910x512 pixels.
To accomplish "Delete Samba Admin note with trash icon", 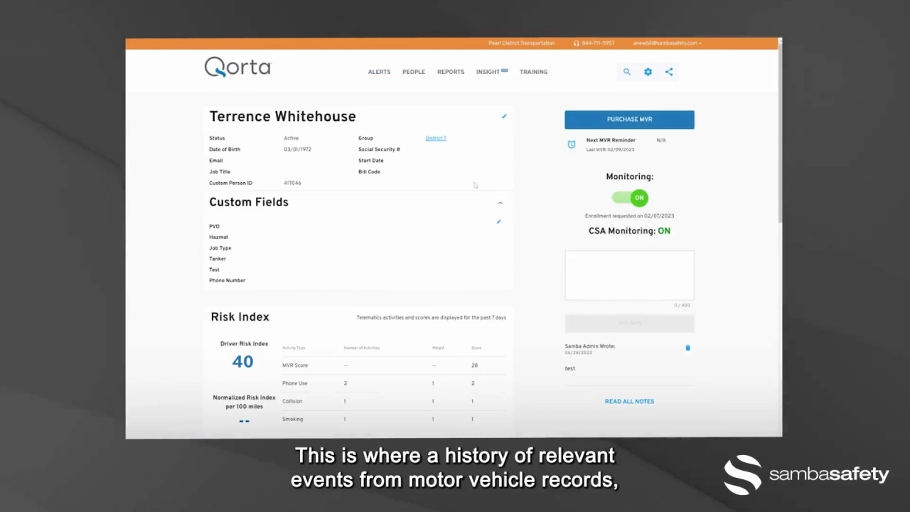I will (687, 348).
